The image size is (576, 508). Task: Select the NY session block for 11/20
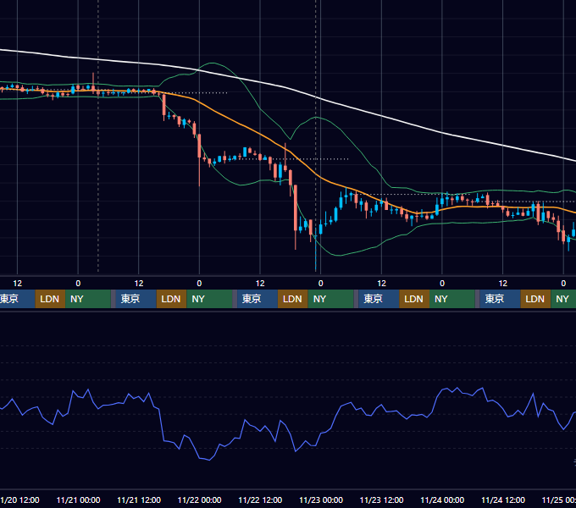tap(88, 299)
